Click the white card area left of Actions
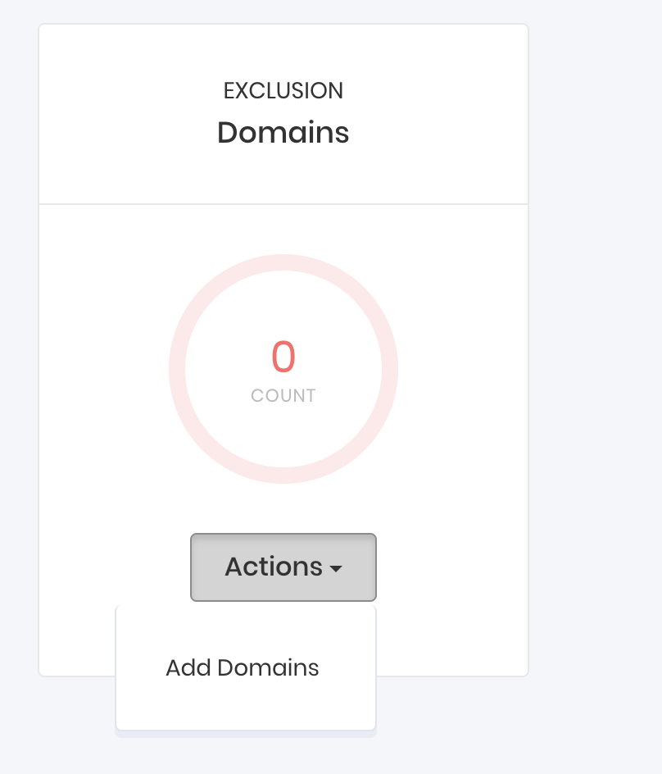 pos(115,567)
